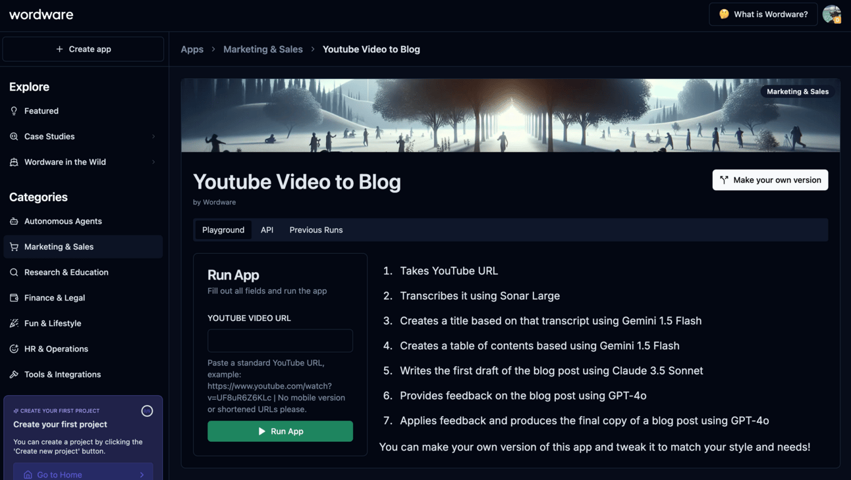This screenshot has width=851, height=480.
Task: Click the Marketing & Sales cart icon
Action: (14, 247)
